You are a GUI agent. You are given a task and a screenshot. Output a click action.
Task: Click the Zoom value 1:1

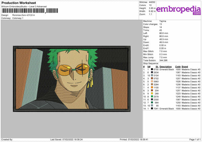click(x=150, y=14)
